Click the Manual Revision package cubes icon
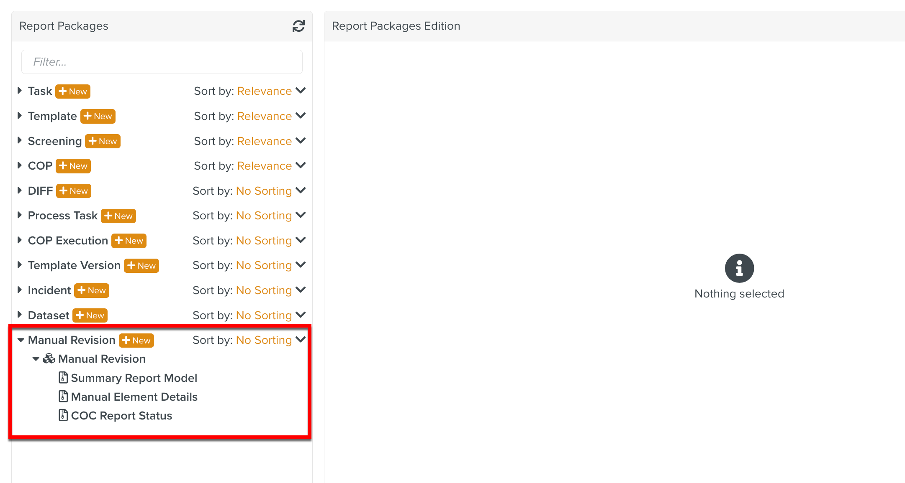Viewport: 905px width, 483px height. coord(49,358)
